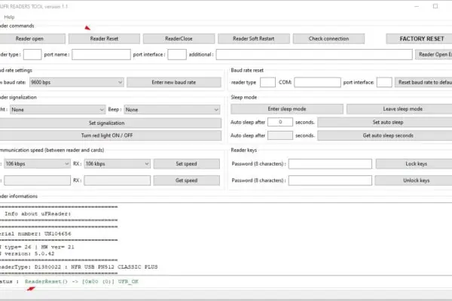Focus the Auto sleep after field showing 0
Screen dimensions: 452x301
(280, 122)
